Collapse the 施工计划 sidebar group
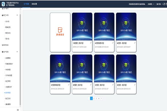167x111 pixels. click(17, 15)
